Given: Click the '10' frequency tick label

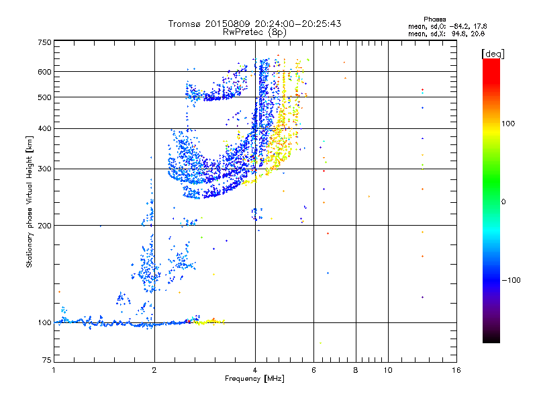Looking at the screenshot, I should pyautogui.click(x=388, y=370).
